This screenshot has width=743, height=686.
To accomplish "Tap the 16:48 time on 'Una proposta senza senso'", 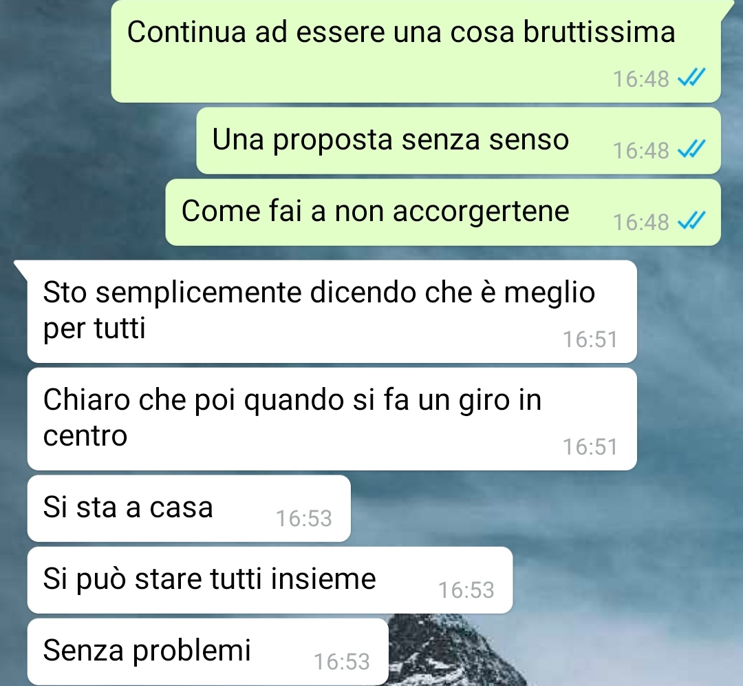I will (640, 150).
